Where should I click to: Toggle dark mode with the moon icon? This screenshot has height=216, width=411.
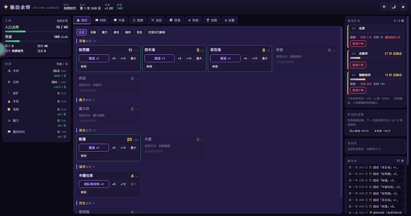393,7
